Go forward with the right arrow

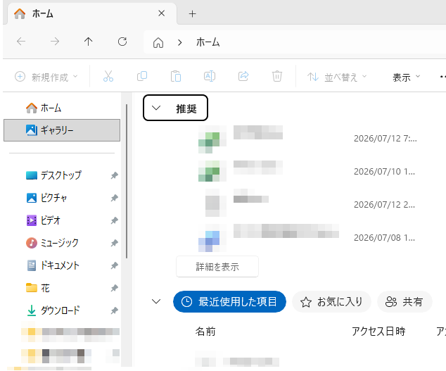(55, 42)
